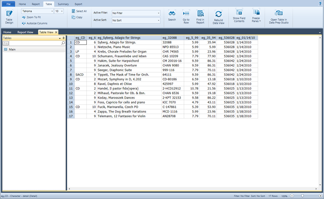Screen dimensions: 324x199
Task: Open the Freeze Panes dropdown
Action: click(256, 17)
